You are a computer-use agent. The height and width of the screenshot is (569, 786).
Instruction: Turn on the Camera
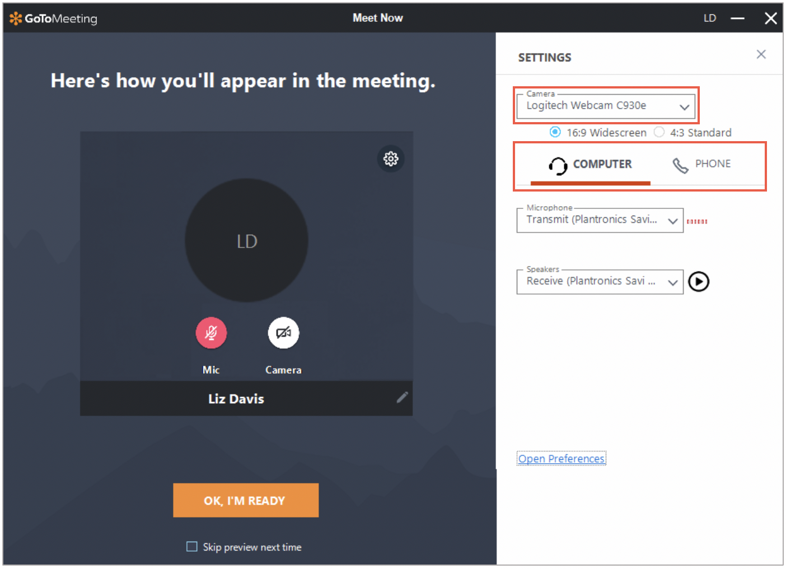point(283,333)
